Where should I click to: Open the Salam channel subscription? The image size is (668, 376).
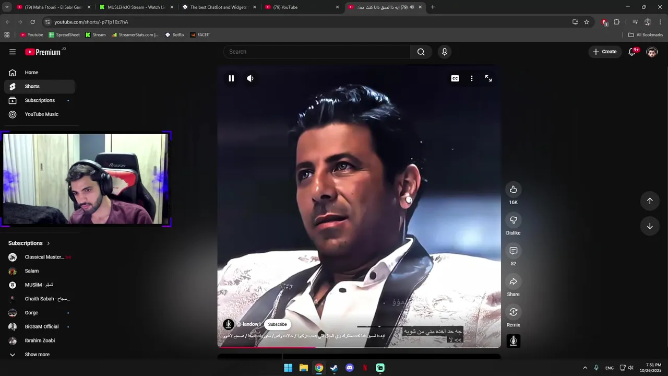click(40, 271)
